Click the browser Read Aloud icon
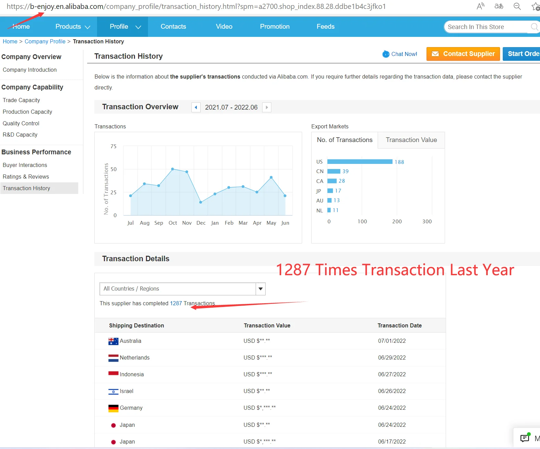Screen dimensions: 540x449 tap(481, 6)
